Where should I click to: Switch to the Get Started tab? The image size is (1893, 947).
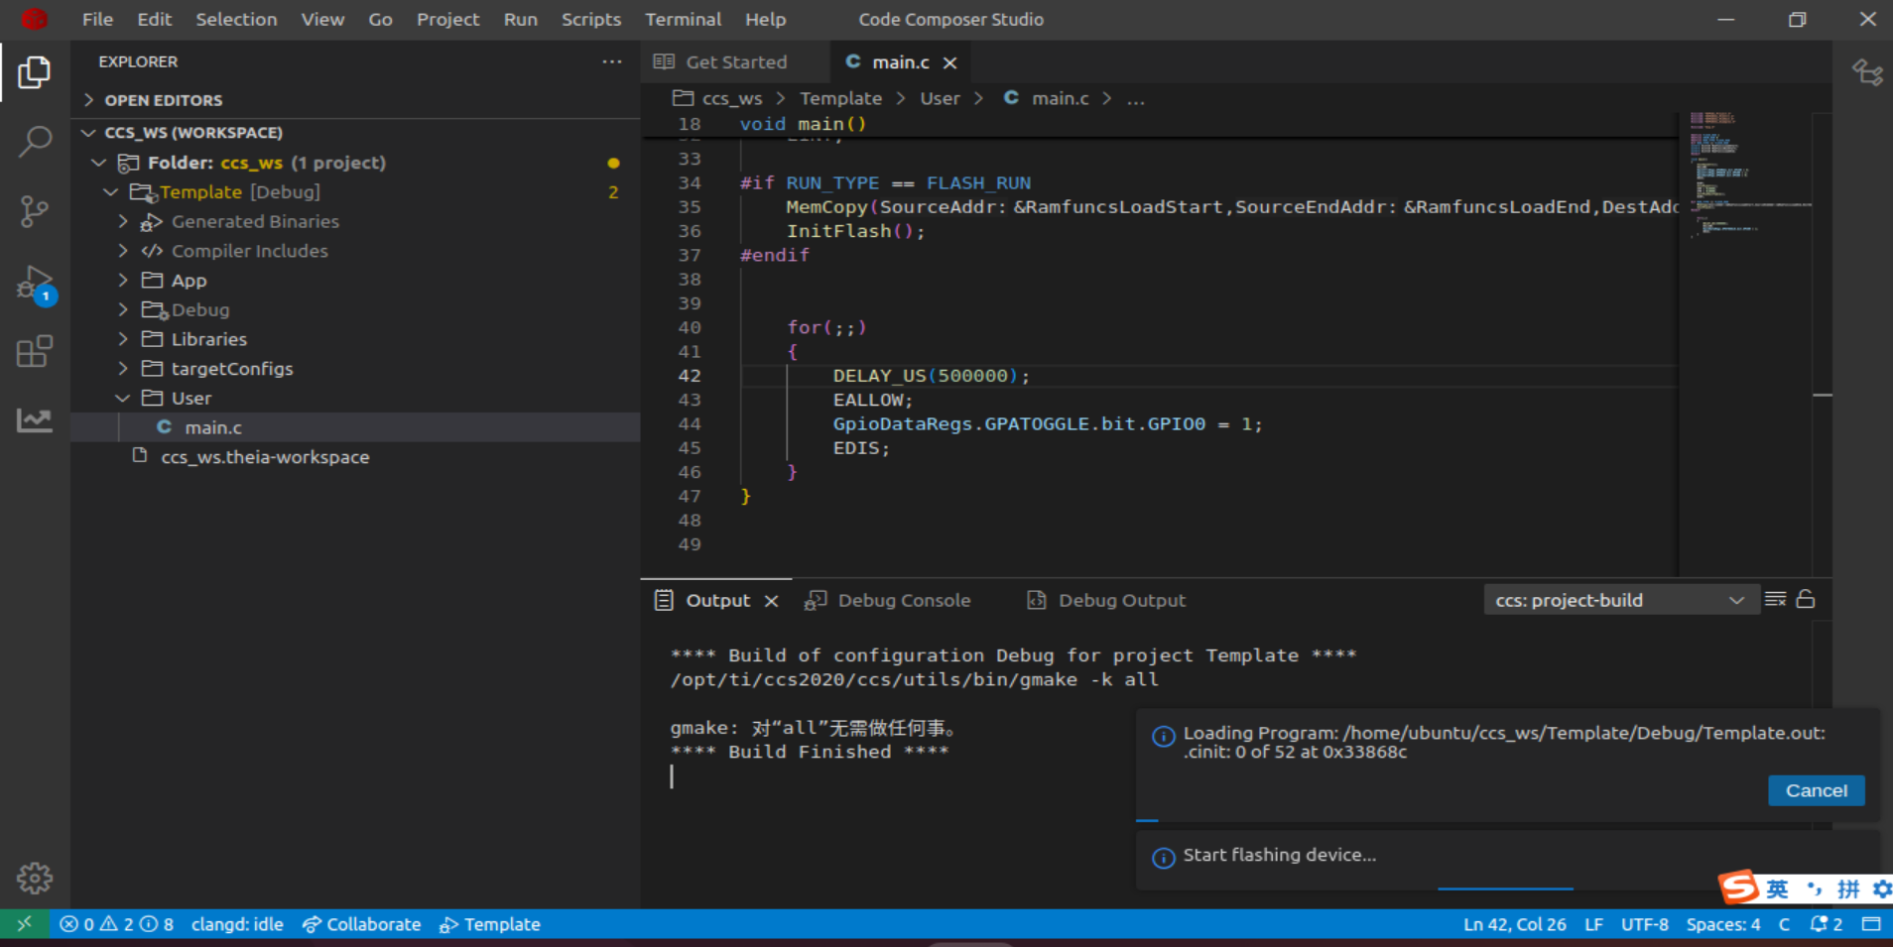(x=734, y=62)
